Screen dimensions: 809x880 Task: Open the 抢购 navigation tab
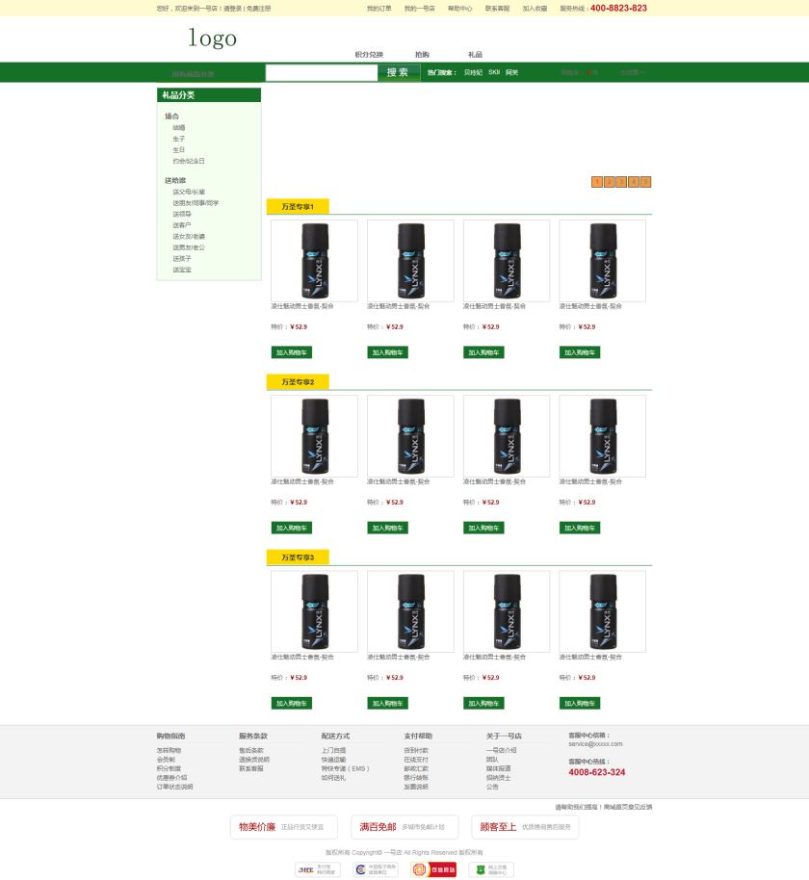click(x=422, y=55)
